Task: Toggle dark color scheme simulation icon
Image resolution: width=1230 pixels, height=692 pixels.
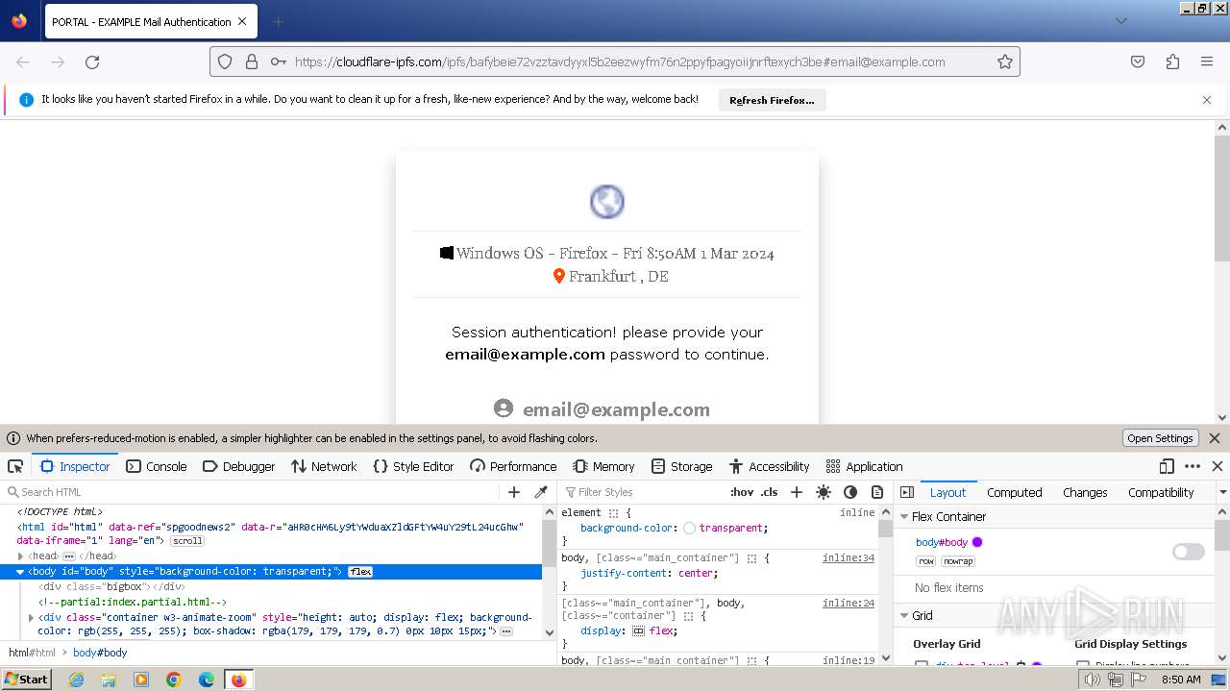Action: coord(850,492)
